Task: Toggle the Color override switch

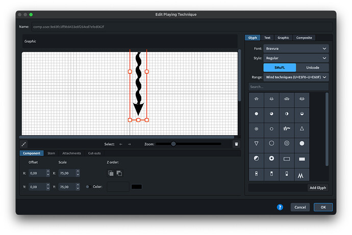Action: click(88, 187)
